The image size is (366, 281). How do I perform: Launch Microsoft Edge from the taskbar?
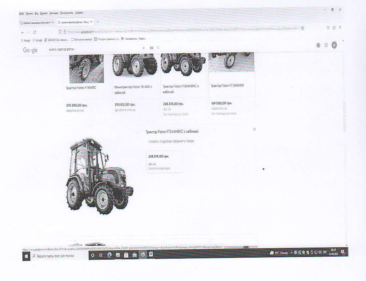[109, 255]
